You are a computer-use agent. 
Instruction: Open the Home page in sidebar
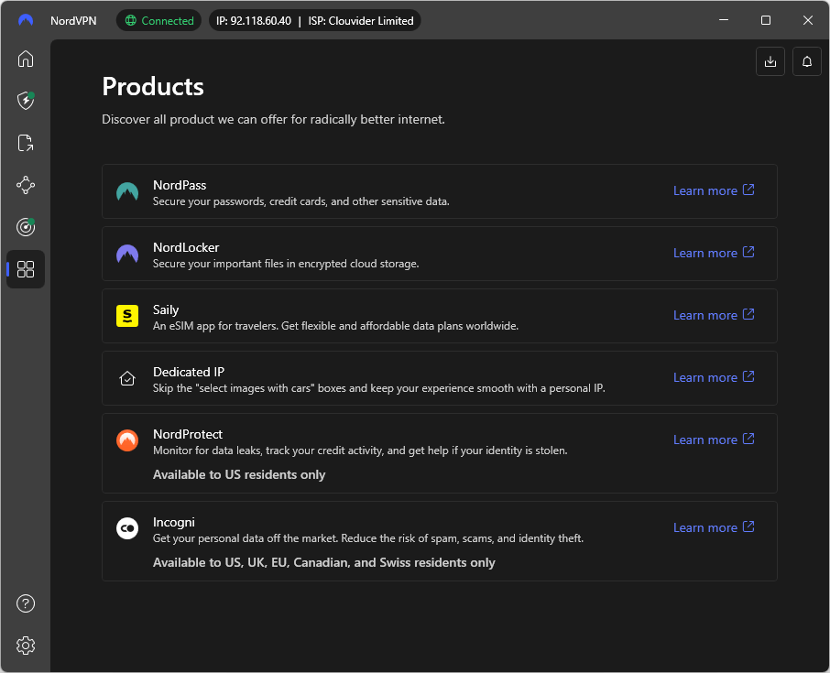pos(26,59)
